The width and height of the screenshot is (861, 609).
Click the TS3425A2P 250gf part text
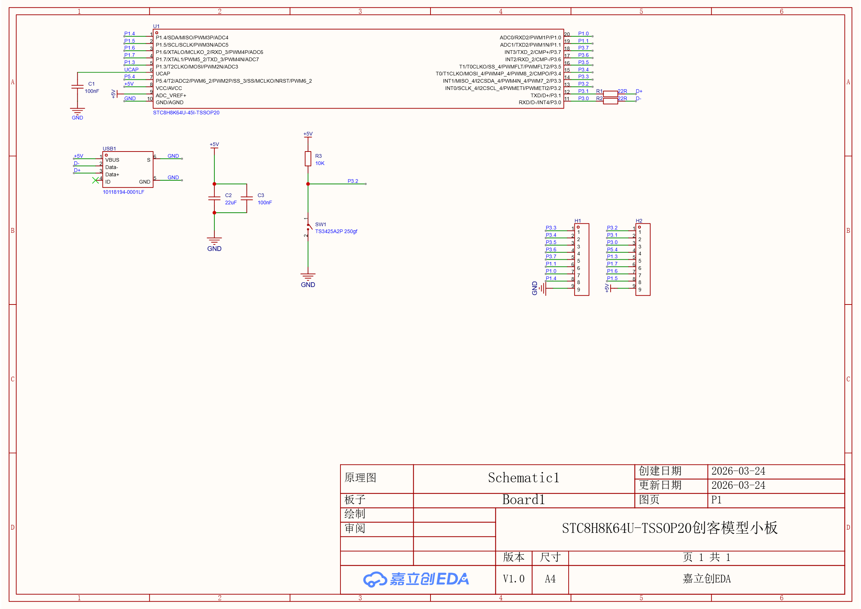(x=336, y=231)
